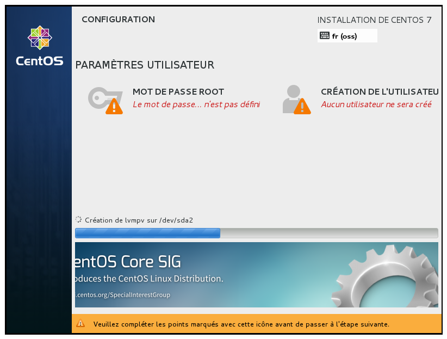
Task: Click the keyboard icon next to fr (oss)
Action: point(325,36)
